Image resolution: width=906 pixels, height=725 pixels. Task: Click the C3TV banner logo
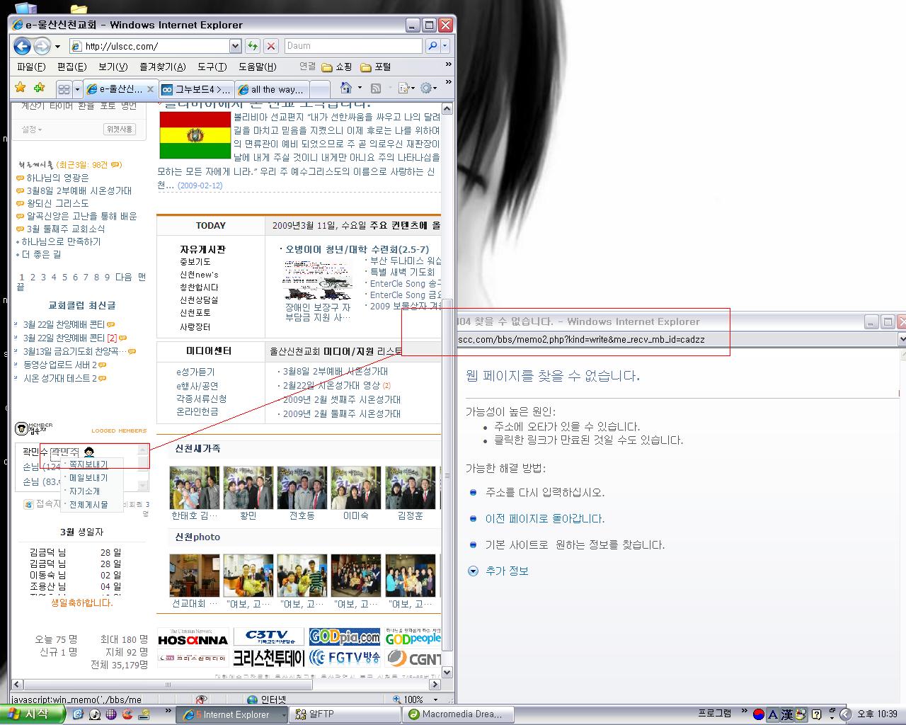[268, 636]
